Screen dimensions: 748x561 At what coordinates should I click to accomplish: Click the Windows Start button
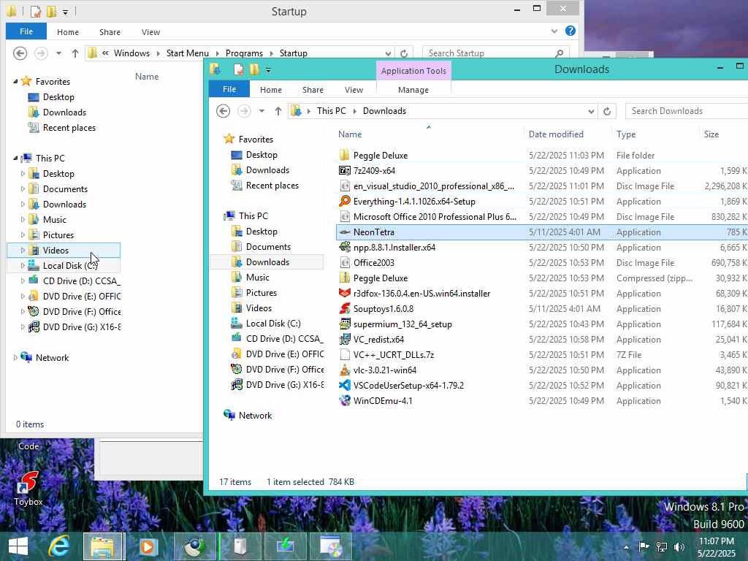click(18, 546)
